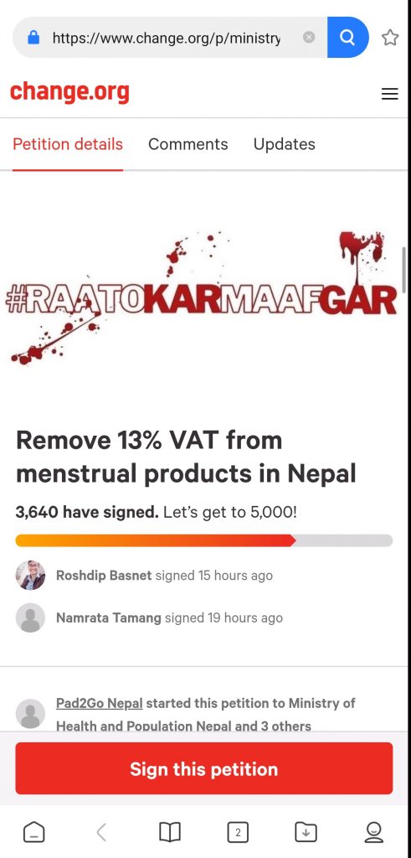The image size is (411, 858).
Task: Switch to the Updates tab
Action: click(285, 144)
